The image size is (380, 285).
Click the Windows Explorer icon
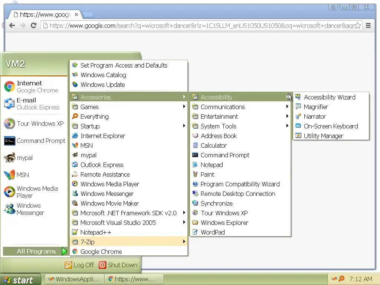(195, 222)
